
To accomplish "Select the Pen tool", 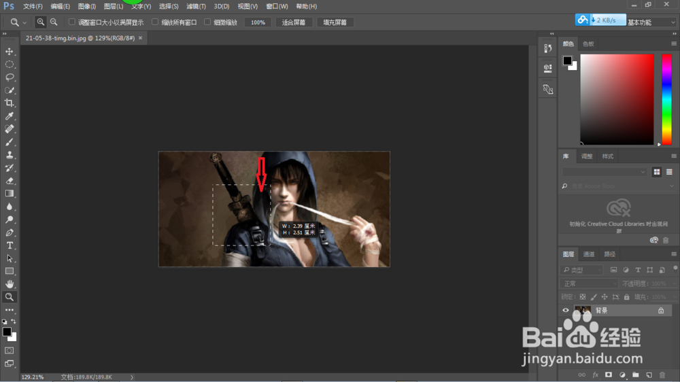I will tap(9, 232).
